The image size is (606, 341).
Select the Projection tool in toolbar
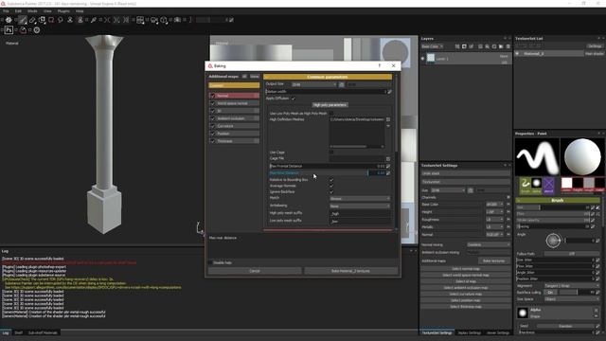coord(42,20)
